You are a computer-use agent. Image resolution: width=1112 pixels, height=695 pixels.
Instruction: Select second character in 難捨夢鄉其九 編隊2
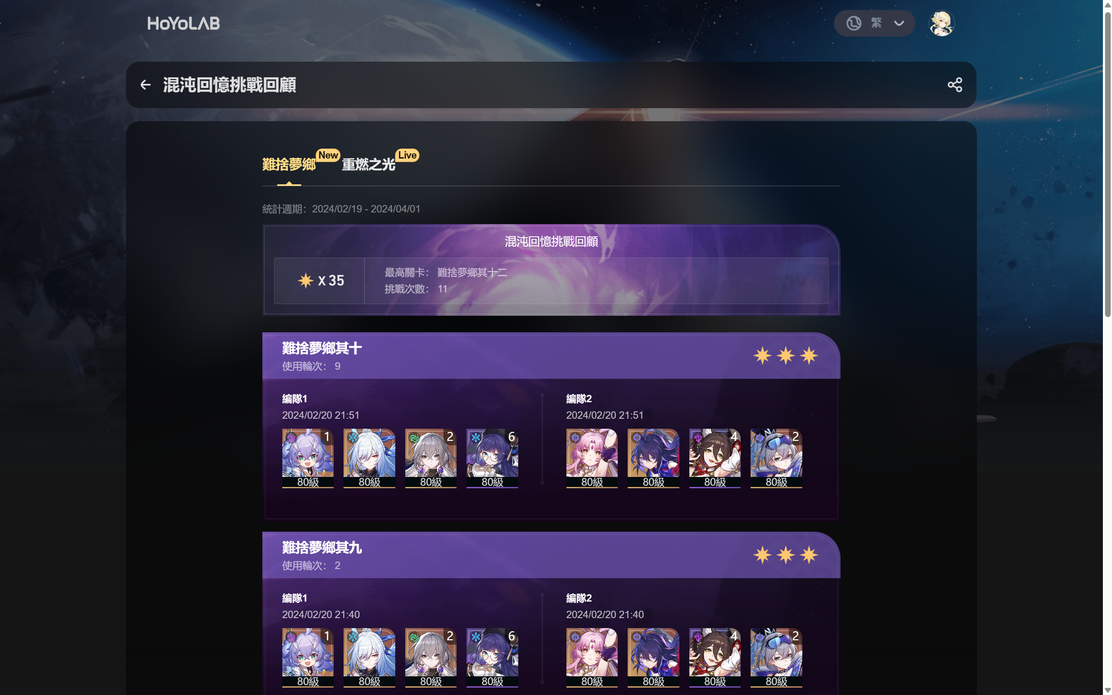(x=653, y=658)
